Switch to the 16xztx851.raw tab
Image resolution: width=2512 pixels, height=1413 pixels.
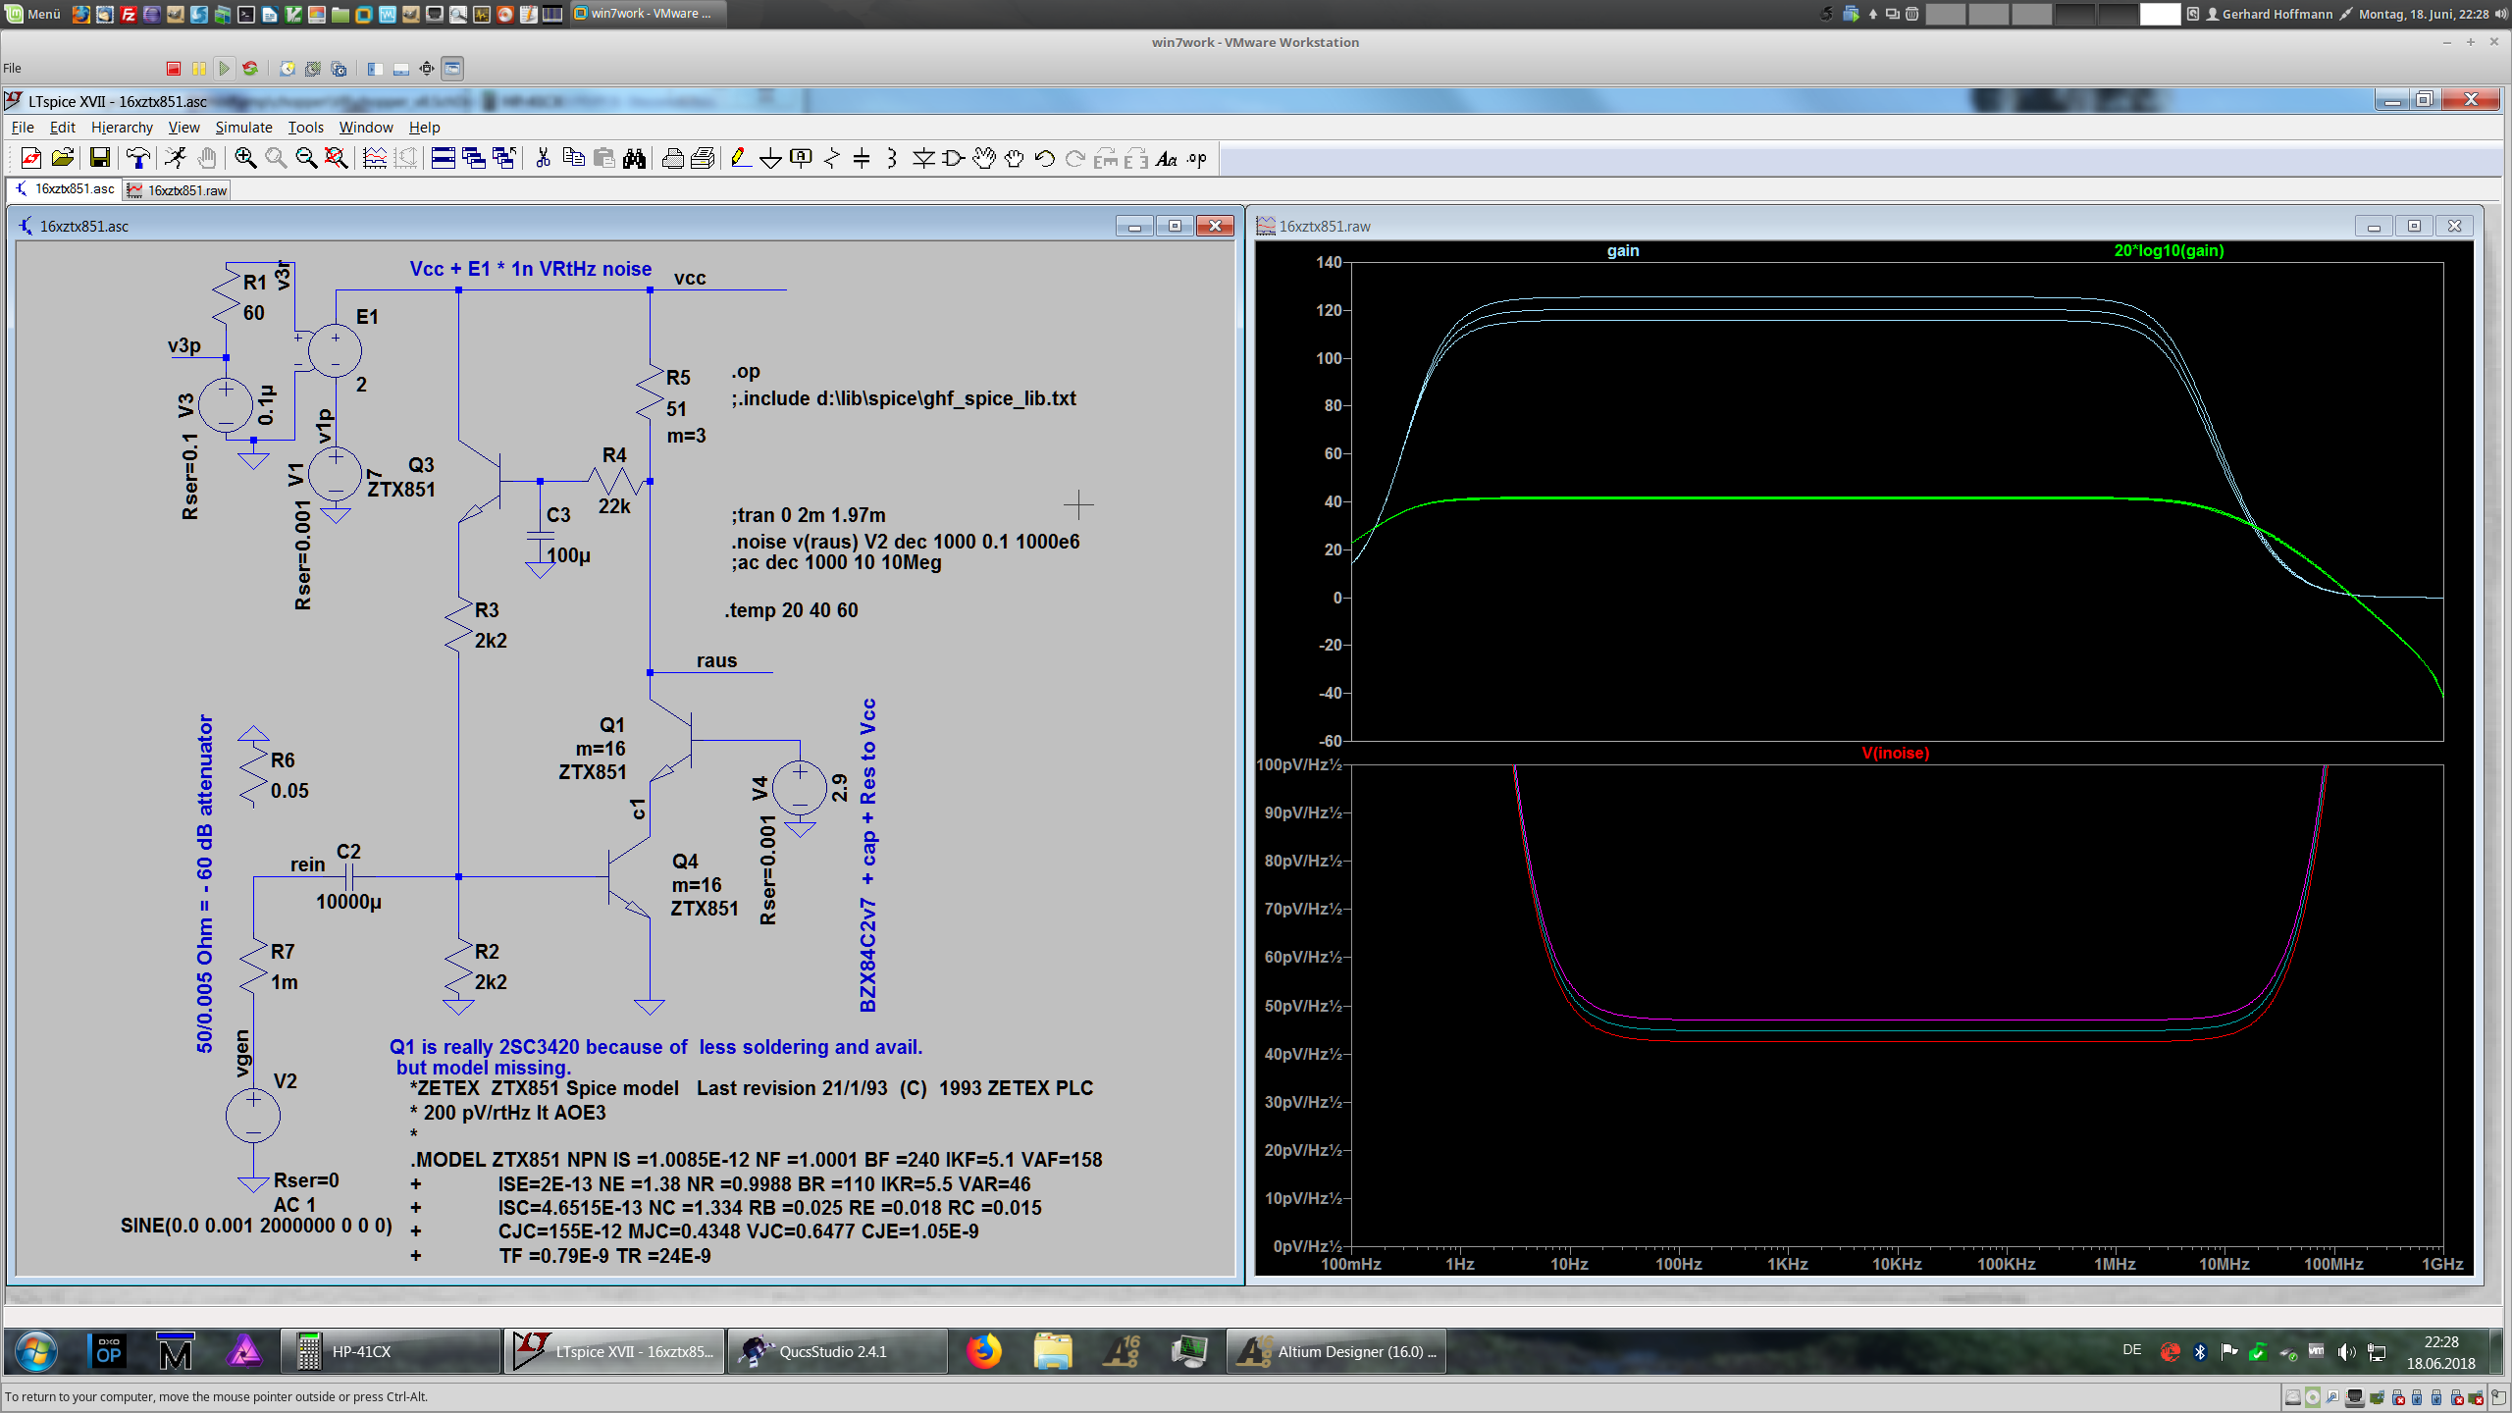[x=178, y=190]
